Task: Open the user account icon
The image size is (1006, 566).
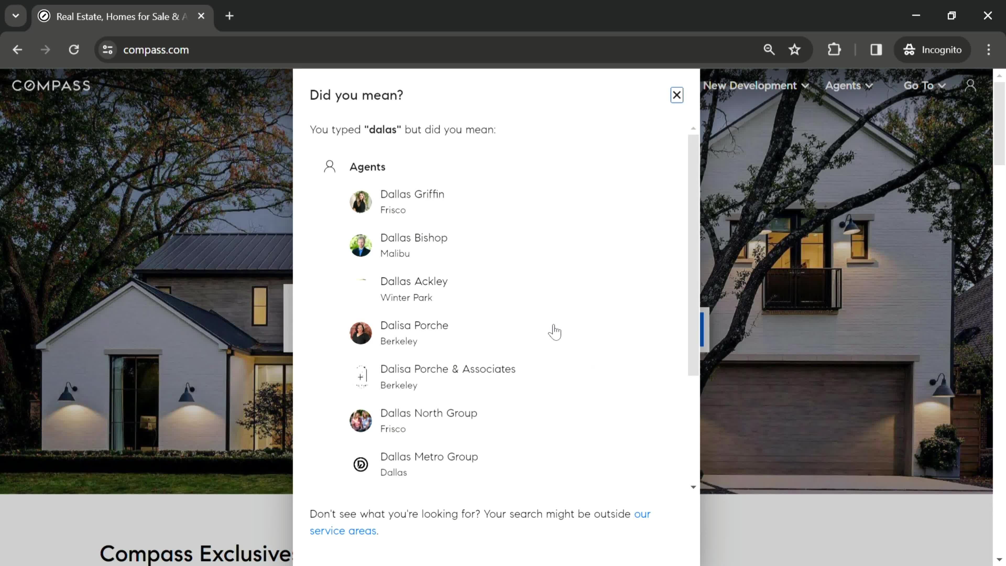Action: point(970,85)
